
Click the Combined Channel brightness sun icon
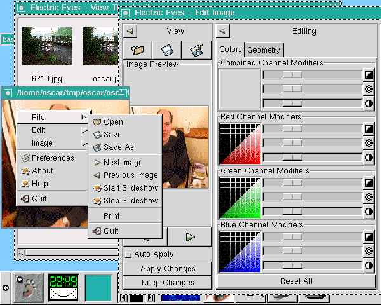click(369, 89)
